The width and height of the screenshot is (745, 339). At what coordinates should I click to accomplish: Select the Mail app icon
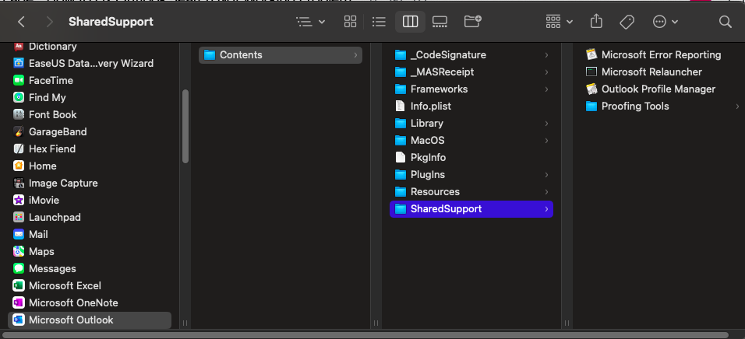coord(19,234)
